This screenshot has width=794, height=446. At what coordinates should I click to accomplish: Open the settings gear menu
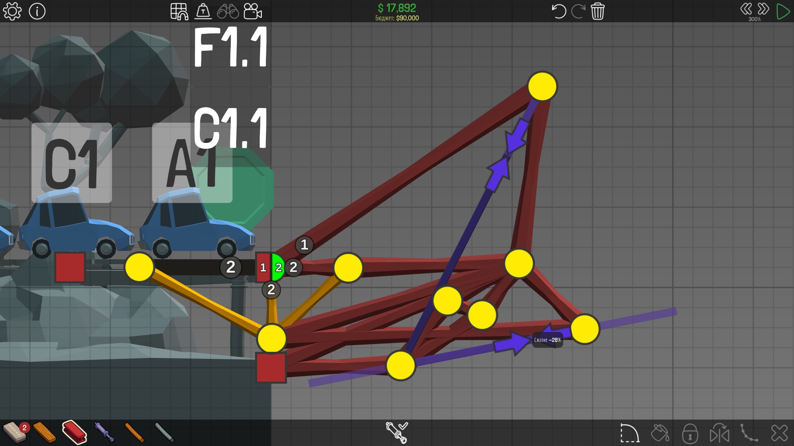(12, 11)
